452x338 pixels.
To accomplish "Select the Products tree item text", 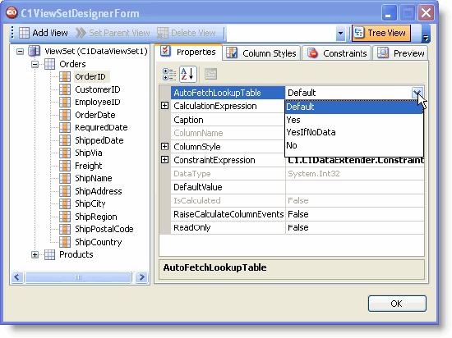I will click(76, 254).
